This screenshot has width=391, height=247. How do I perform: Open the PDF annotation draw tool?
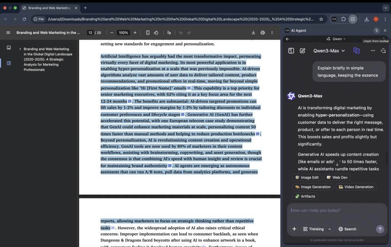click(x=169, y=33)
